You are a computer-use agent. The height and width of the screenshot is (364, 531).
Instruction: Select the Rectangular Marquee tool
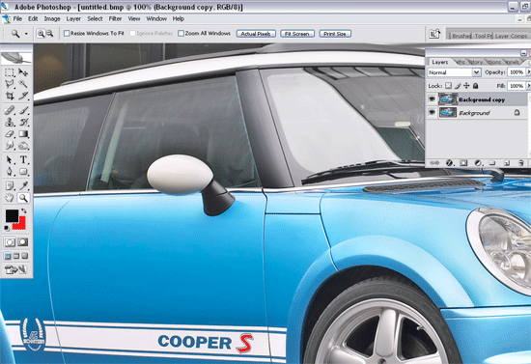(x=10, y=72)
